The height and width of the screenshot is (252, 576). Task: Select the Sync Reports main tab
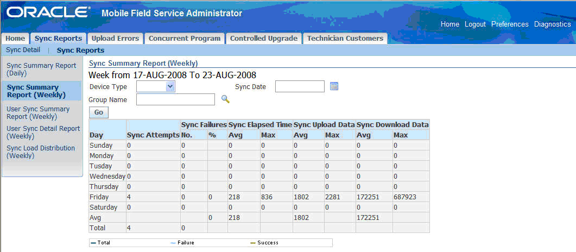[58, 39]
